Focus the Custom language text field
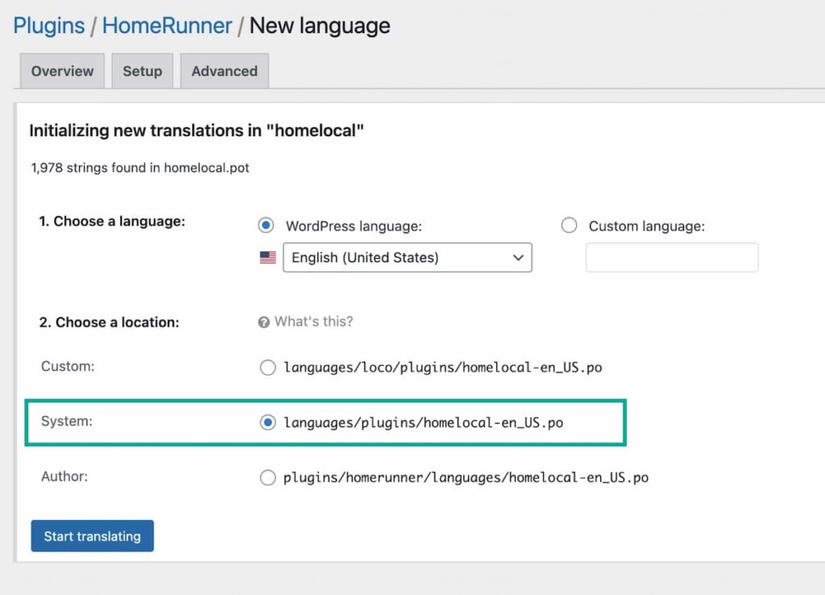 (x=672, y=258)
